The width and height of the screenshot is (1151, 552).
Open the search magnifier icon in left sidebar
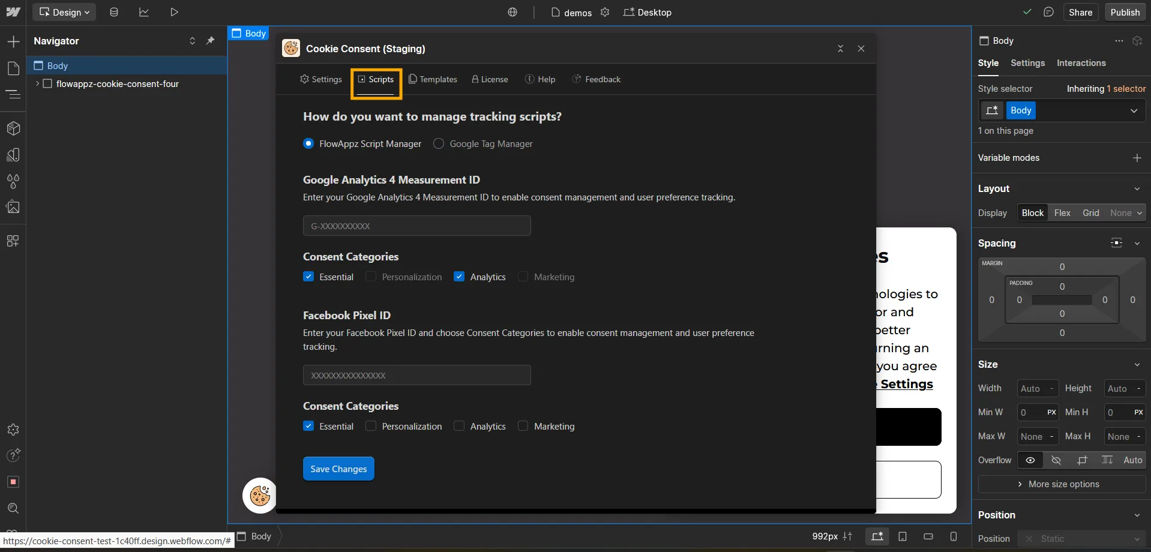[x=13, y=508]
